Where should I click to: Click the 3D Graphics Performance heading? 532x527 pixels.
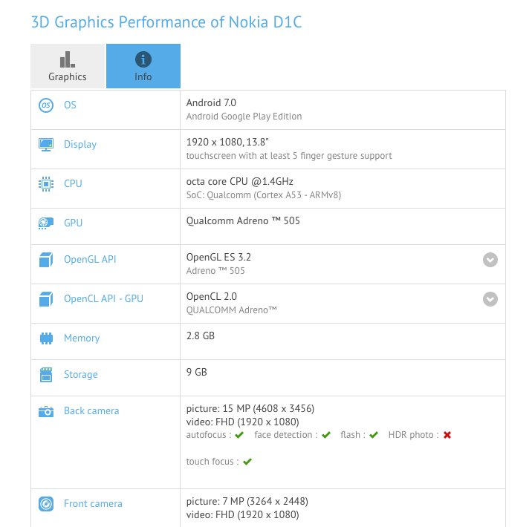pyautogui.click(x=166, y=22)
